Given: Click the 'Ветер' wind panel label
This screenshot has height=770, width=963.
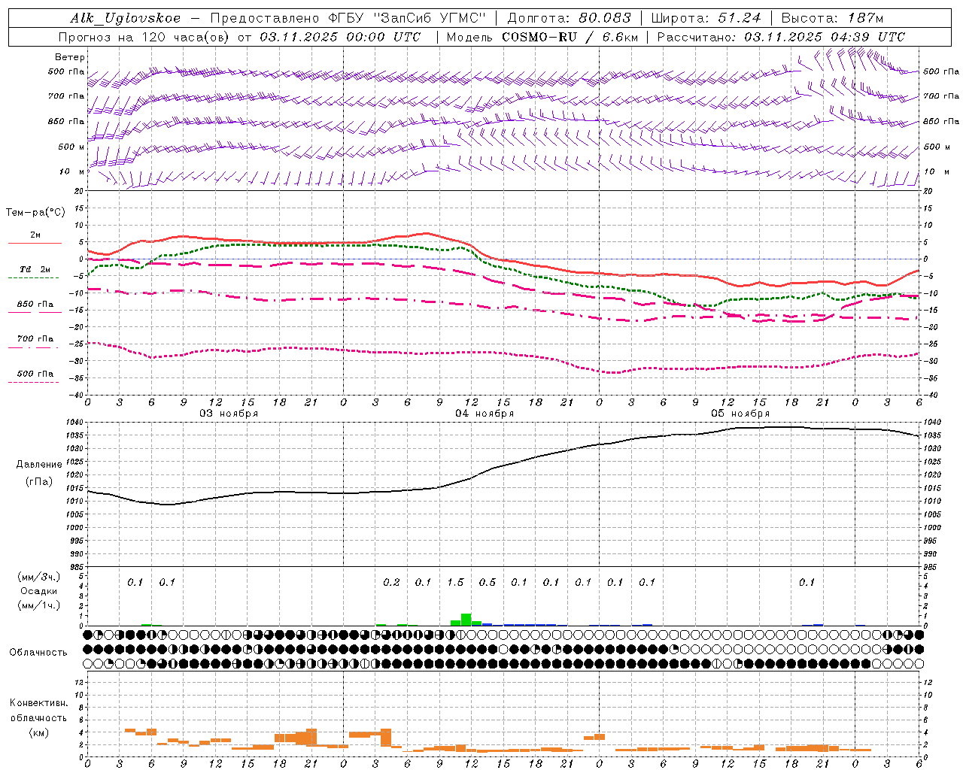Looking at the screenshot, I should [x=70, y=57].
